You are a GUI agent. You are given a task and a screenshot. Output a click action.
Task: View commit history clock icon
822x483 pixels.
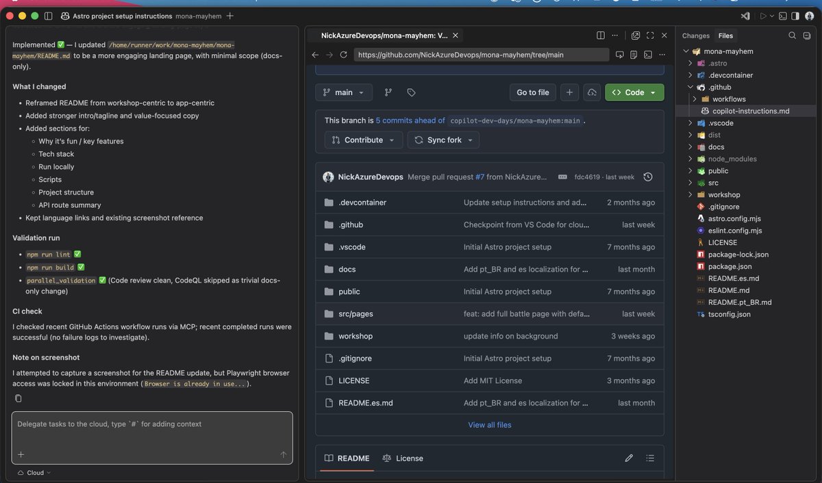coord(648,177)
